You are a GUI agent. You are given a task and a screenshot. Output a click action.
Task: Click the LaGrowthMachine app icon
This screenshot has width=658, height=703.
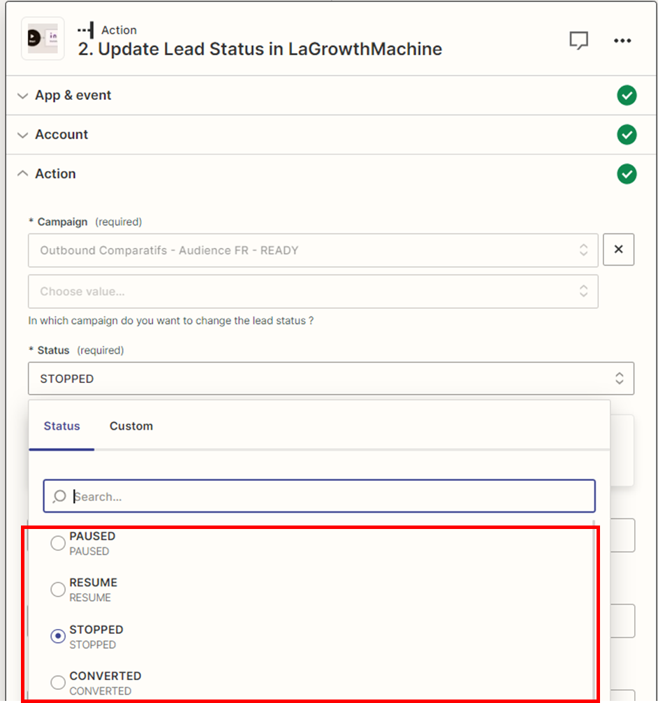coord(43,39)
